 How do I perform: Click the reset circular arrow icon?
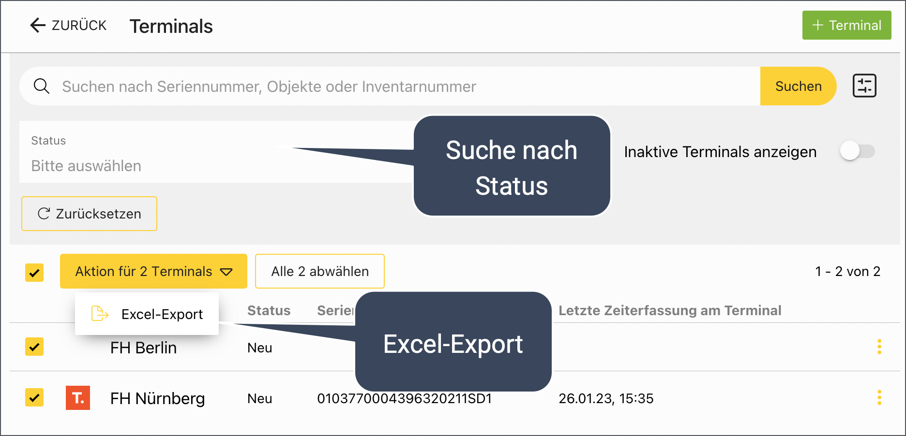pyautogui.click(x=44, y=214)
